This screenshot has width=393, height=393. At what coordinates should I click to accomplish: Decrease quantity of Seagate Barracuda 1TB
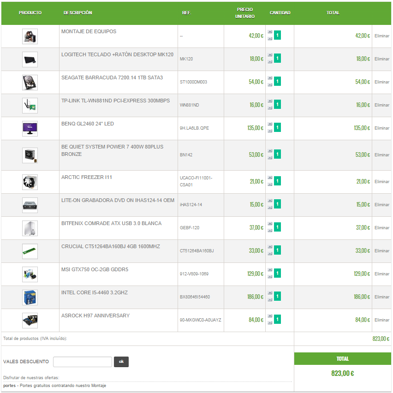tap(270, 85)
